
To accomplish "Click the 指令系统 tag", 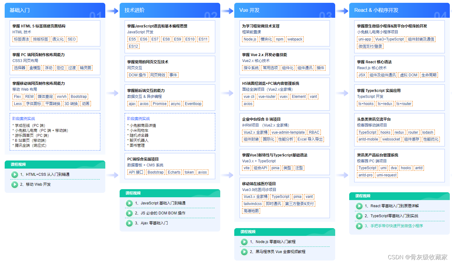I will point(251,68).
